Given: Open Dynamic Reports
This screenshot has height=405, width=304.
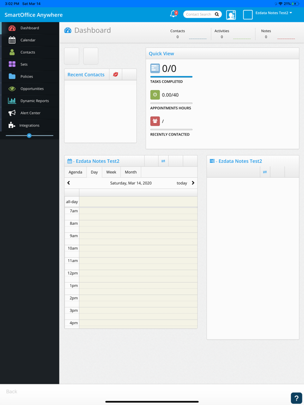Looking at the screenshot, I should pos(30,101).
